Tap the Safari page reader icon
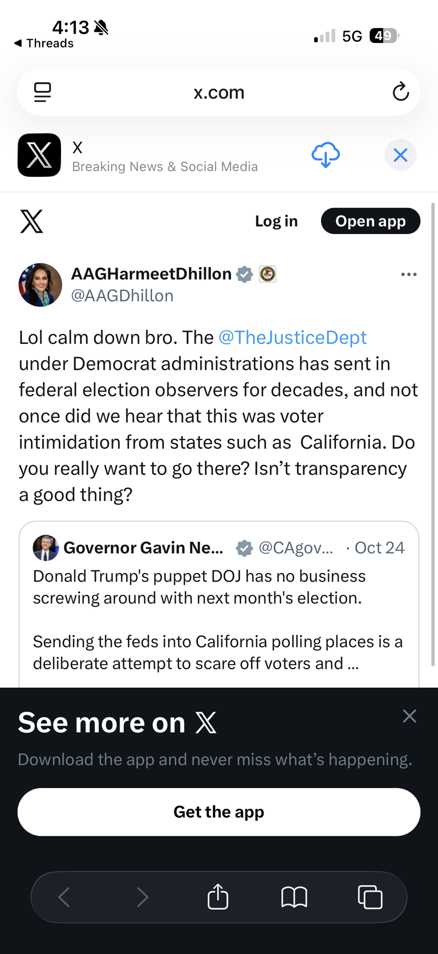 tap(42, 92)
